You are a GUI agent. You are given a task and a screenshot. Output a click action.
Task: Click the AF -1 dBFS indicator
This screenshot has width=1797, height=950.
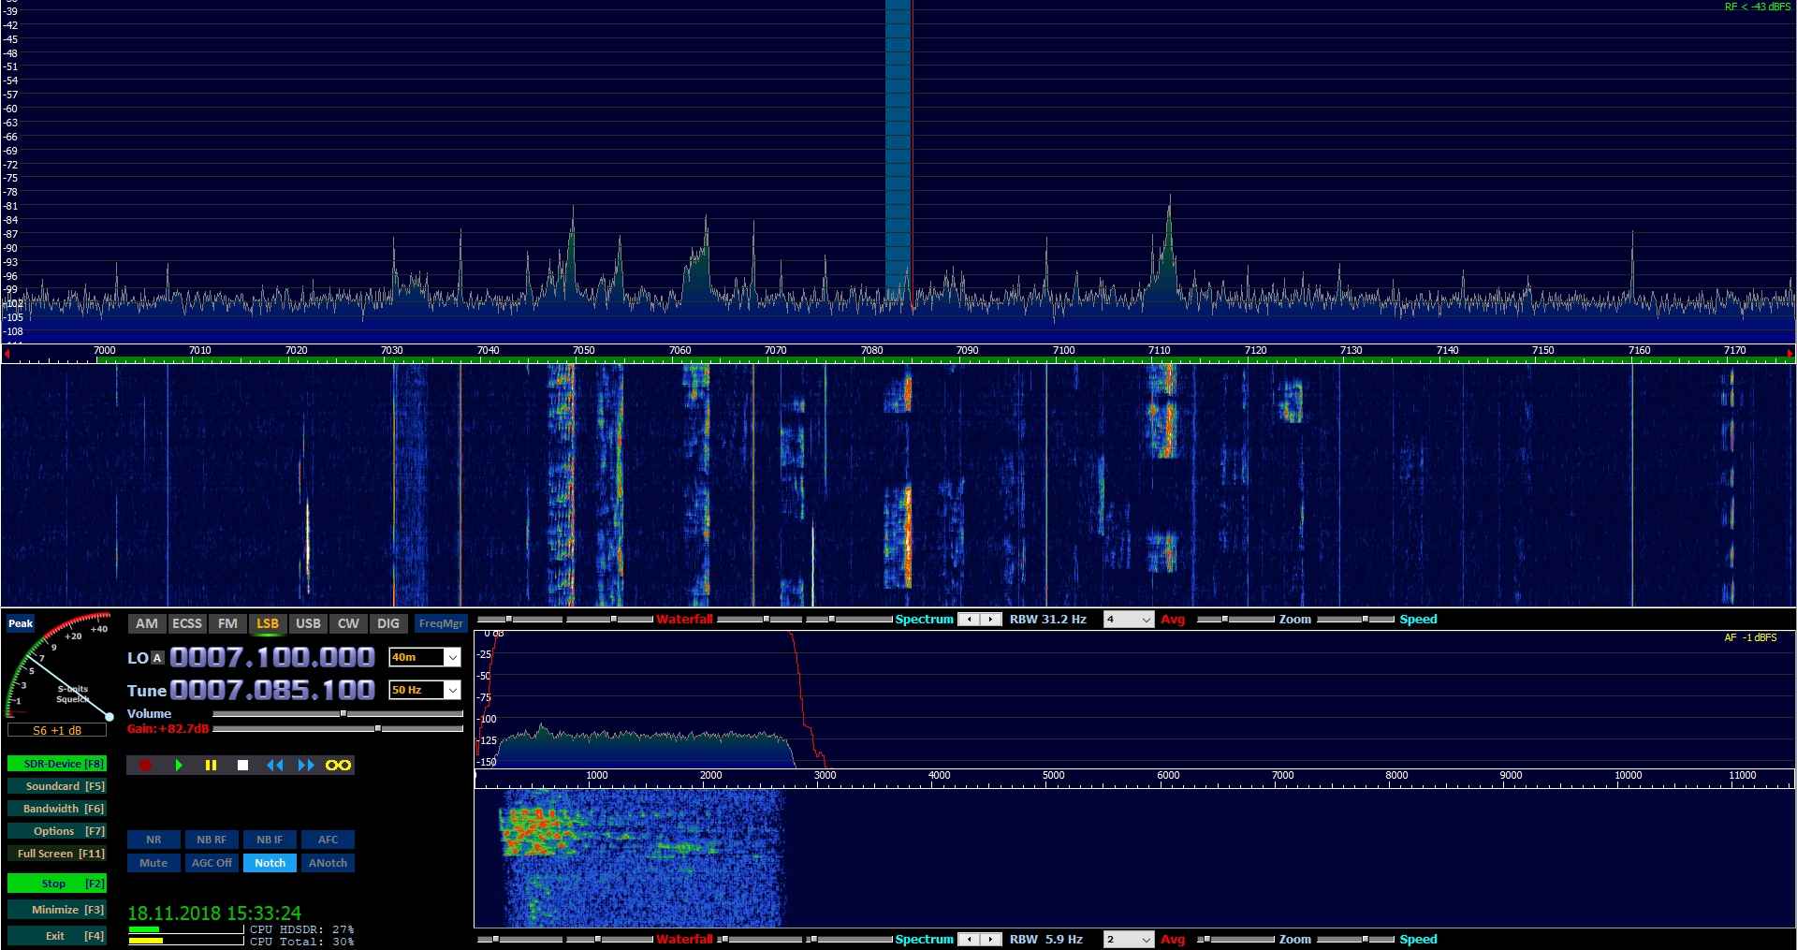(x=1750, y=637)
